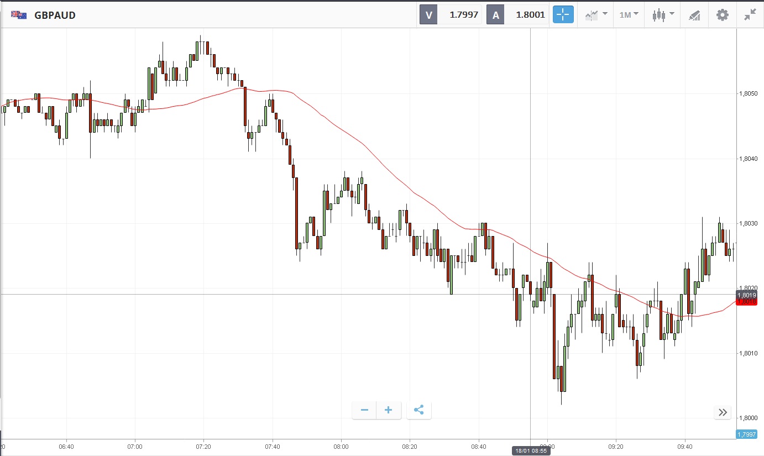Click the blue 1.7997 price label

[746, 434]
